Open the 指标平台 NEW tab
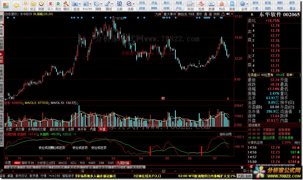The height and width of the screenshot is (180, 303). coord(24,163)
